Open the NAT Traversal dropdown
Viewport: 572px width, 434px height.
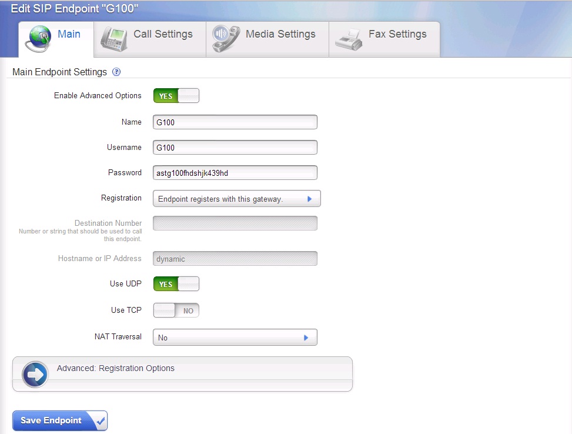point(235,338)
